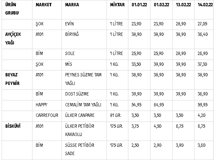Select the 27,05 price cell
The height and width of the screenshot is (160, 214).
202,24
